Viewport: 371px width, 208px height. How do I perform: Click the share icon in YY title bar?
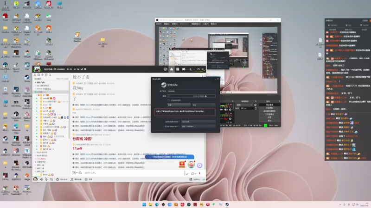[x=82, y=69]
